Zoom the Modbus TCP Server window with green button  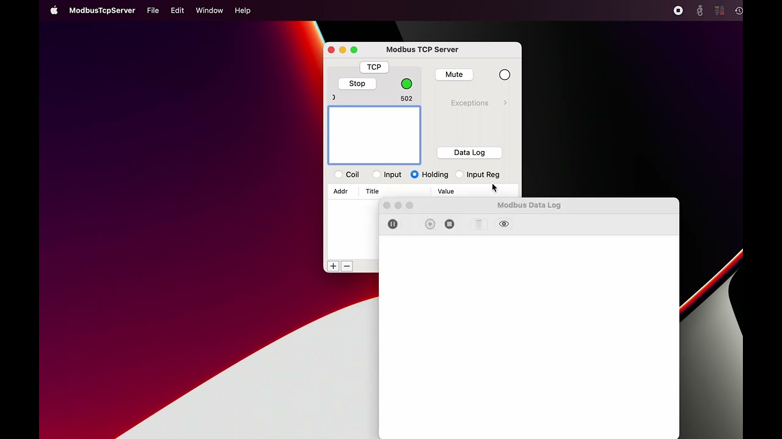click(x=354, y=50)
